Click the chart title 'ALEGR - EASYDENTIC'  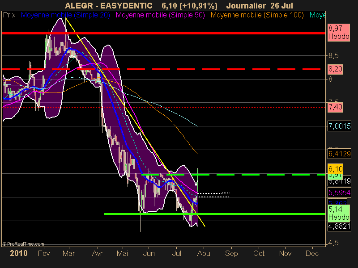108,5
